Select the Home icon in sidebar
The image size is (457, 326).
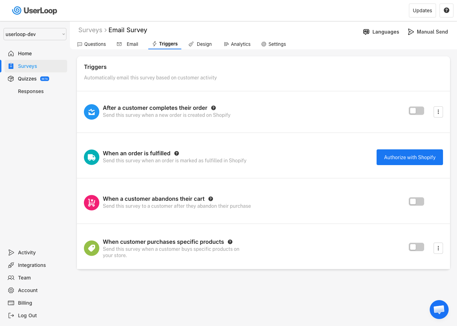click(11, 53)
